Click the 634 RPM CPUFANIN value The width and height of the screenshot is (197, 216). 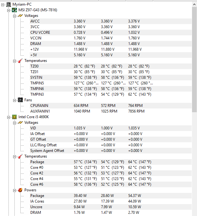[81, 106]
